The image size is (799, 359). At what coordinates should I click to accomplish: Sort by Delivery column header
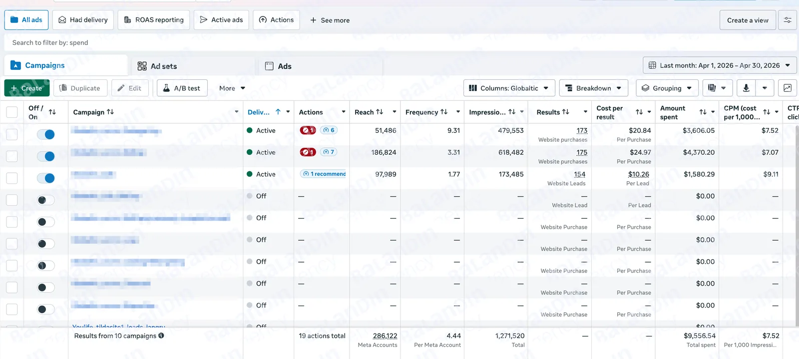click(x=264, y=112)
